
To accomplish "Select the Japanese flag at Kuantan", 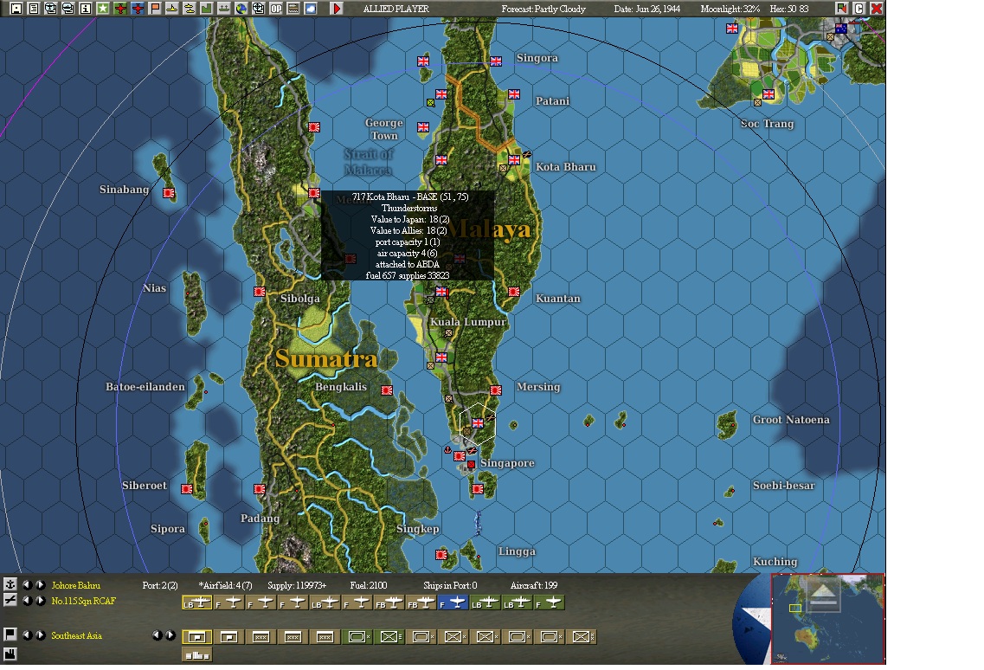I will (x=514, y=292).
